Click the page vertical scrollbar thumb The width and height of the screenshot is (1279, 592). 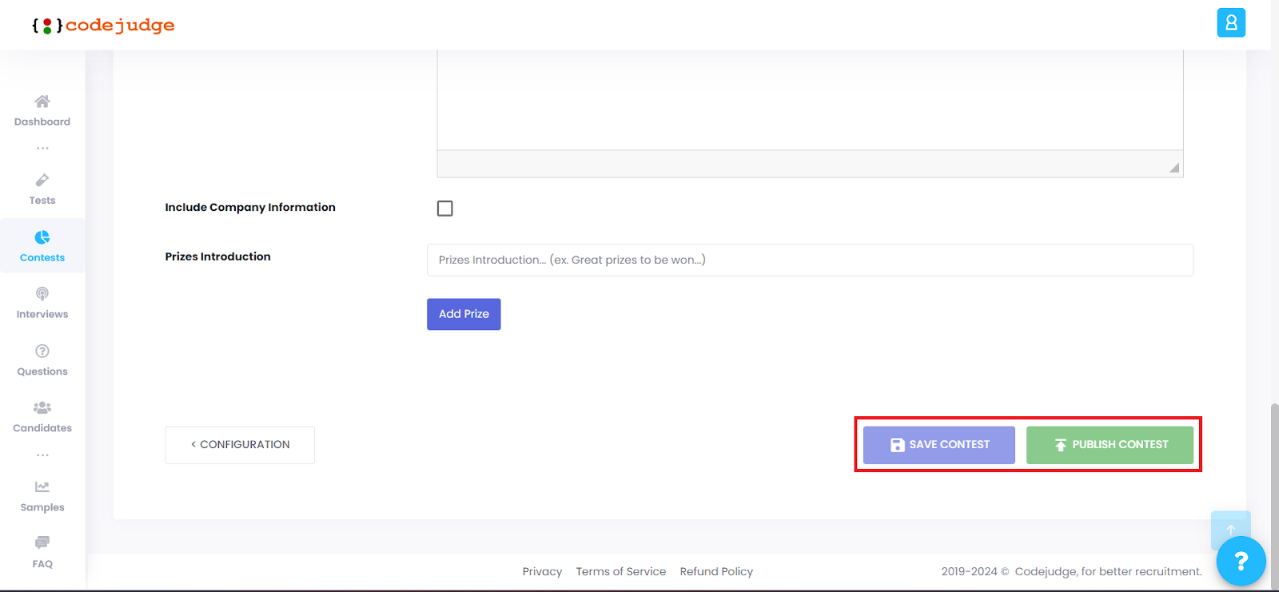tap(1274, 495)
